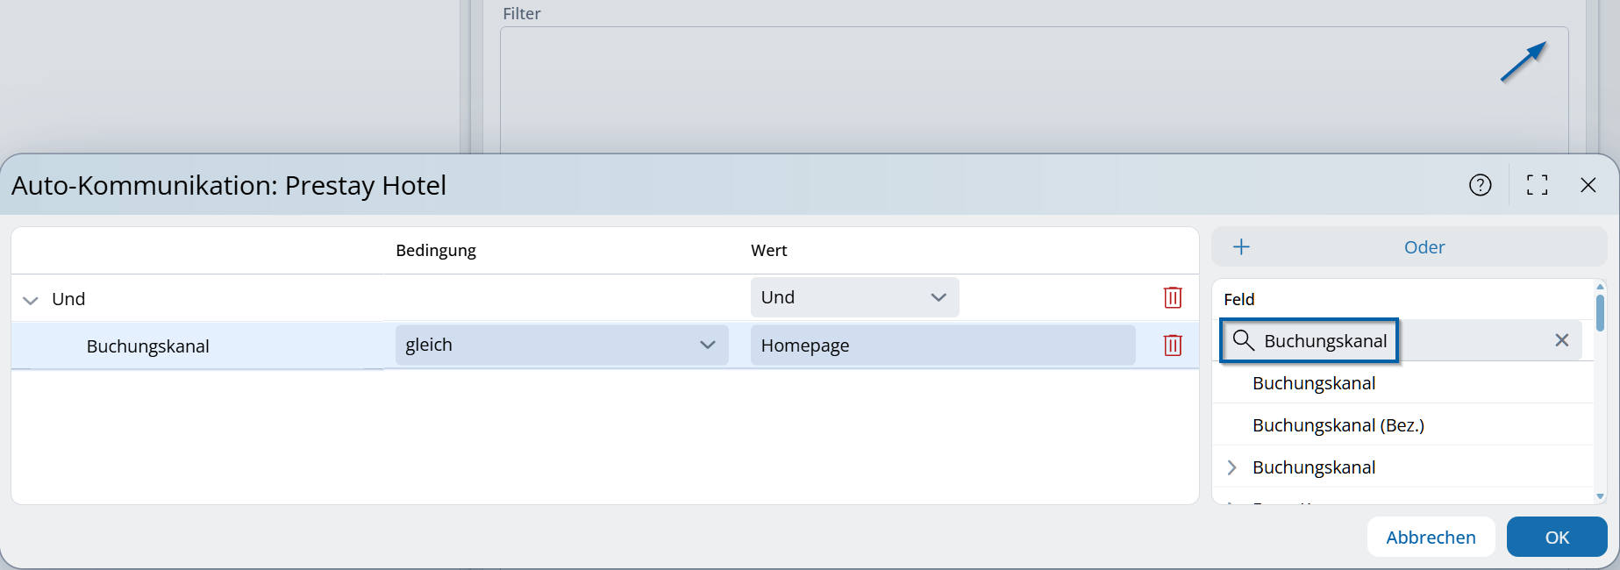The image size is (1620, 570).
Task: Click the plus icon to add condition
Action: tap(1241, 247)
